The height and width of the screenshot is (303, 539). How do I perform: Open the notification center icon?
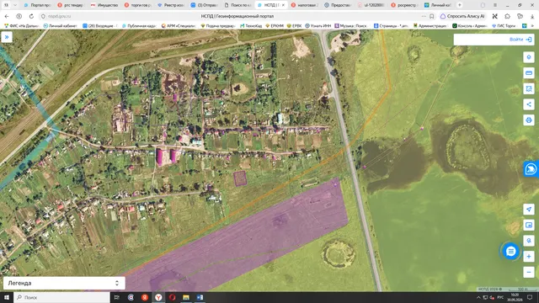coord(530,297)
